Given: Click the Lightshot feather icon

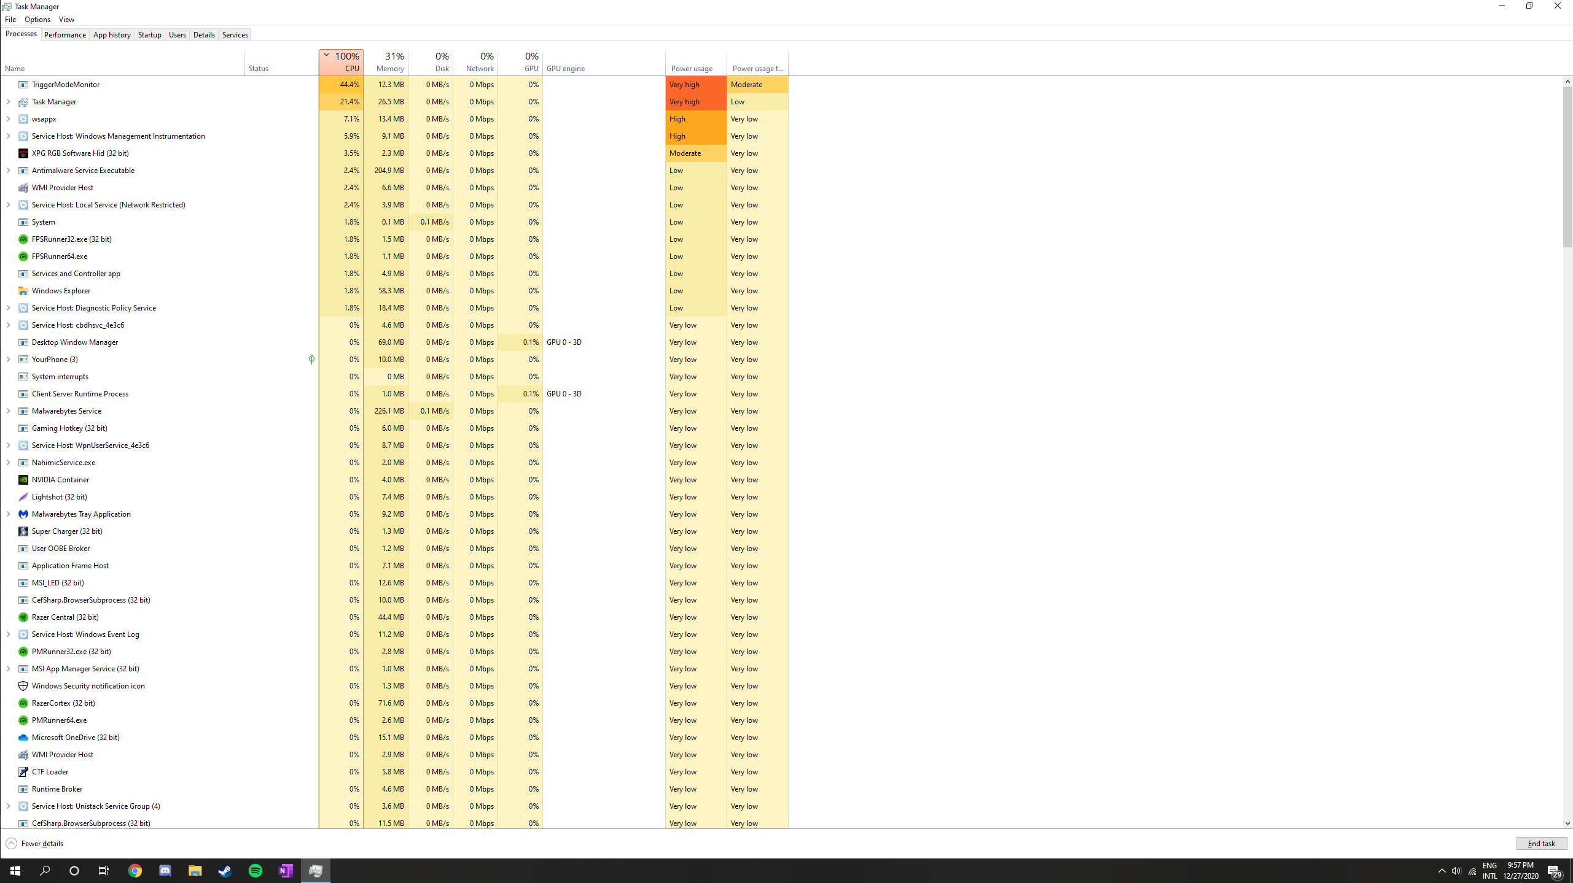Looking at the screenshot, I should click(23, 497).
